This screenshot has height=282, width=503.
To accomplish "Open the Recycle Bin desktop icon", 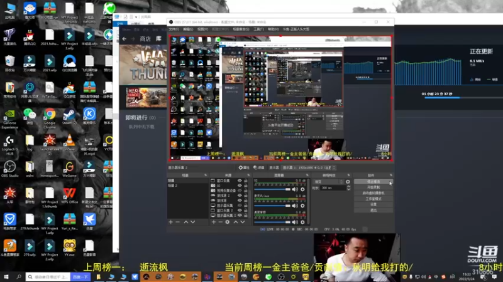I will pos(9,64).
